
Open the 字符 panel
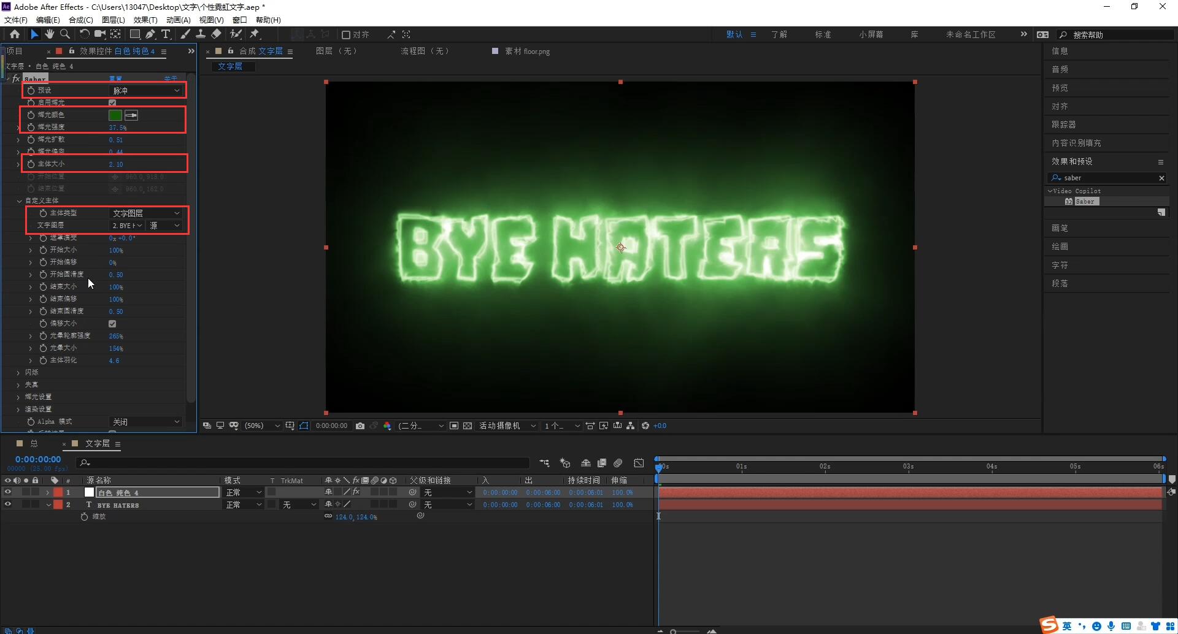[1060, 265]
